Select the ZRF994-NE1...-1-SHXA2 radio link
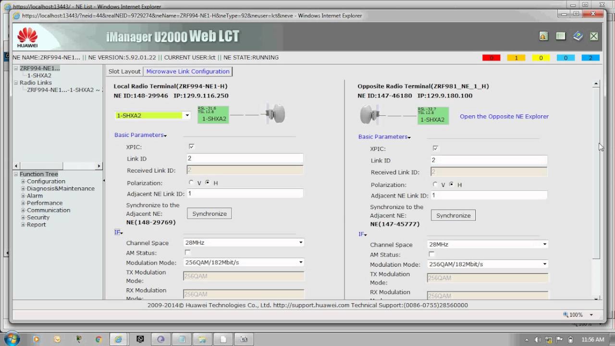 pos(65,90)
